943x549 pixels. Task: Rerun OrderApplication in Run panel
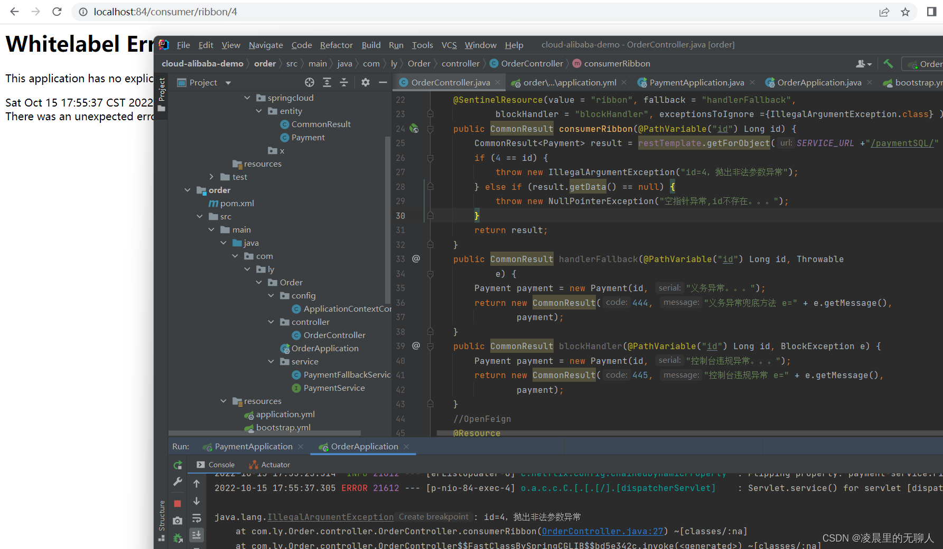(178, 465)
